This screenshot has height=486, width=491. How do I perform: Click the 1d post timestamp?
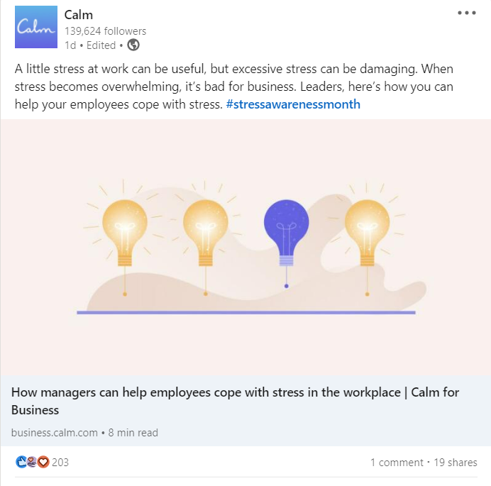coord(70,45)
